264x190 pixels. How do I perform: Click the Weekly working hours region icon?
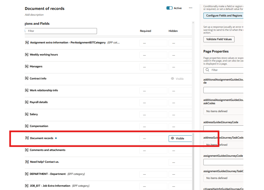[x=27, y=55]
